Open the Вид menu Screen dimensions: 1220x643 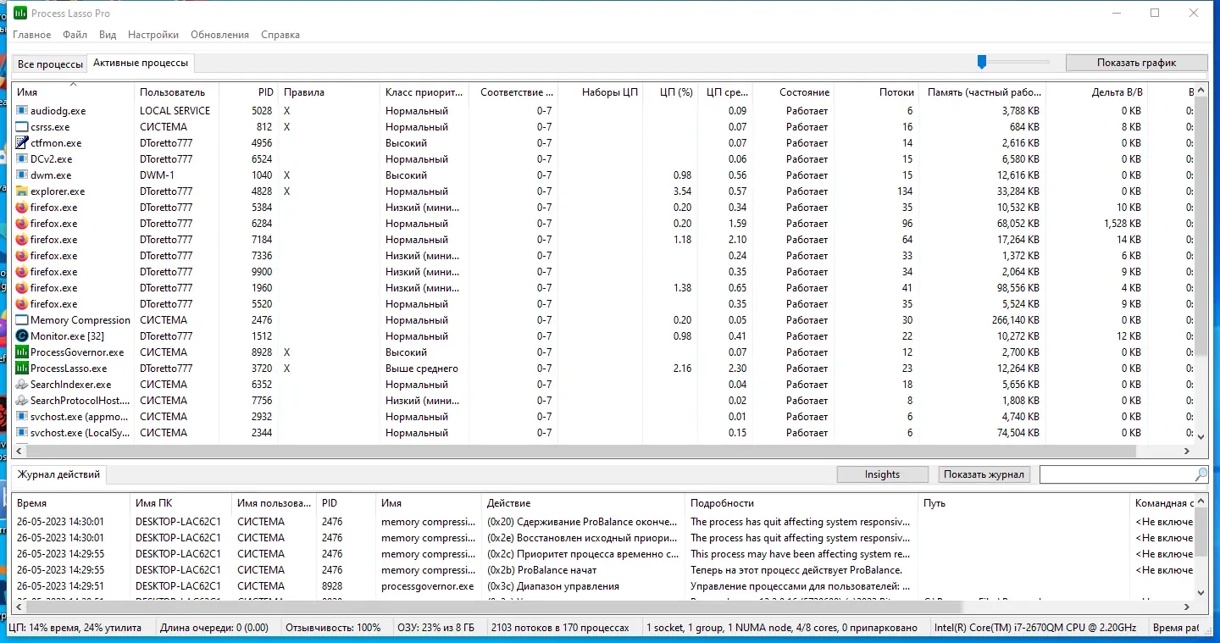[x=108, y=35]
